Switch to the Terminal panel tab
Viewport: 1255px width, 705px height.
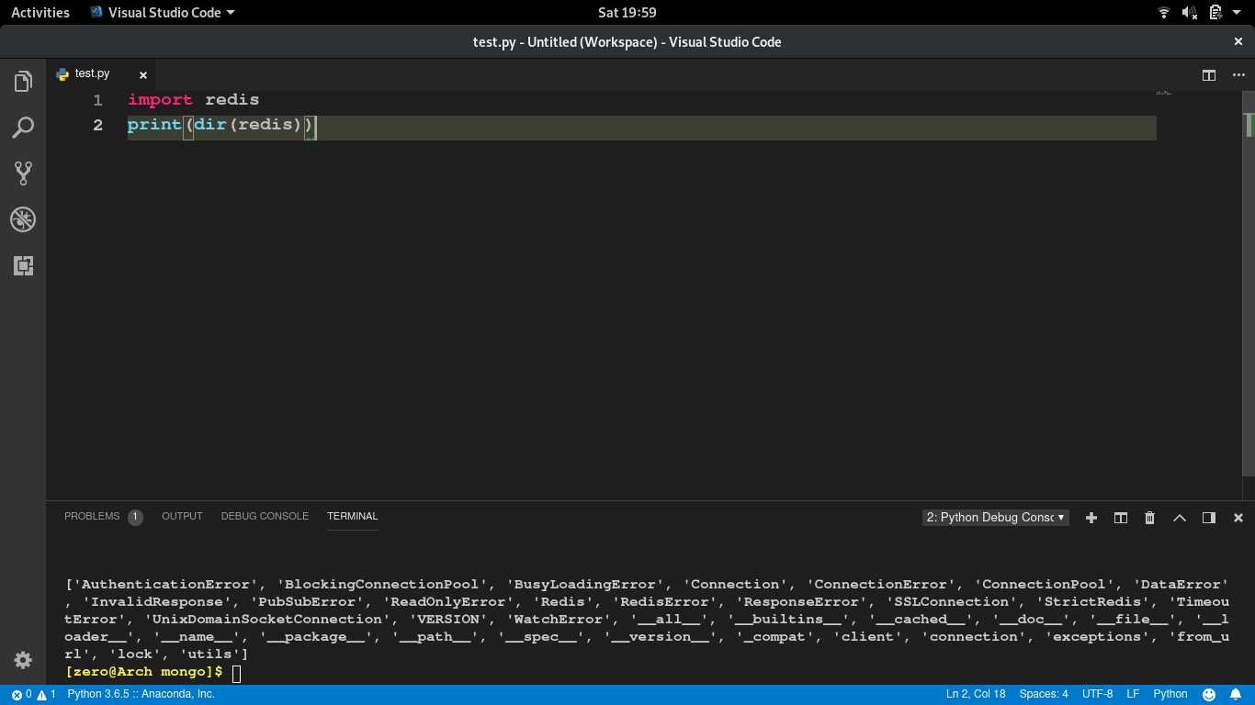coord(353,516)
